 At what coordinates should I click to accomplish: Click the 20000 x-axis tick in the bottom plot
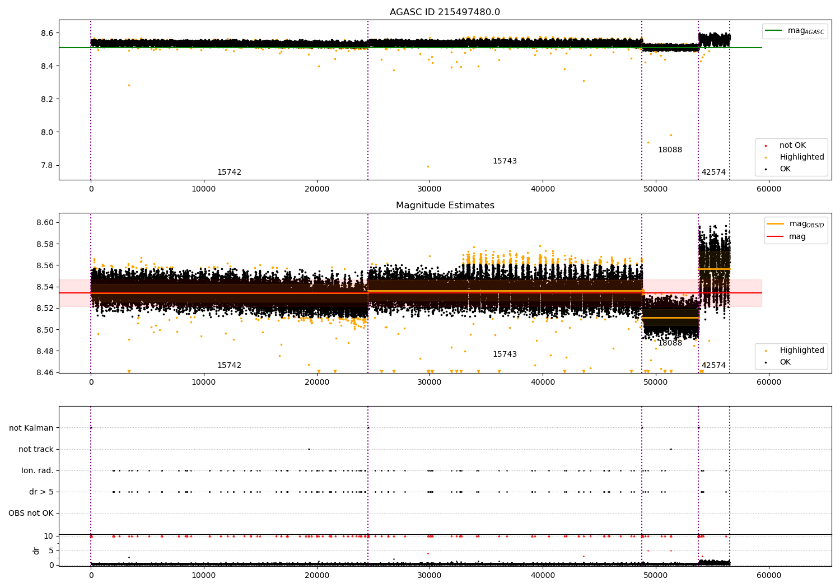pos(317,576)
